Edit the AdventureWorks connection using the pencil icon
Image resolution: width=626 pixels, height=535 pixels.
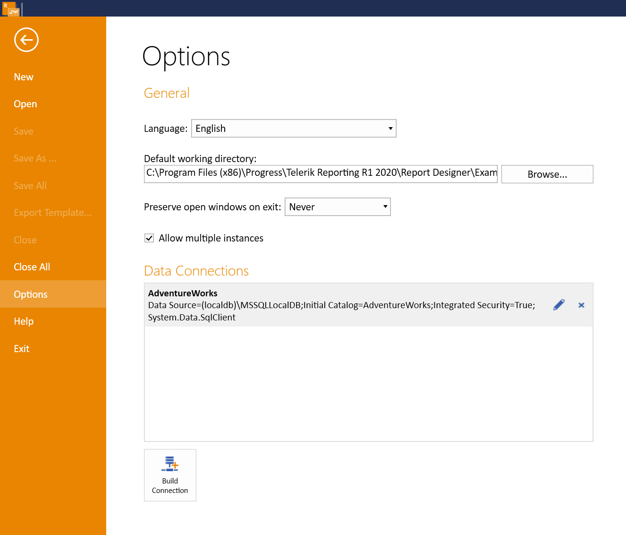point(559,305)
